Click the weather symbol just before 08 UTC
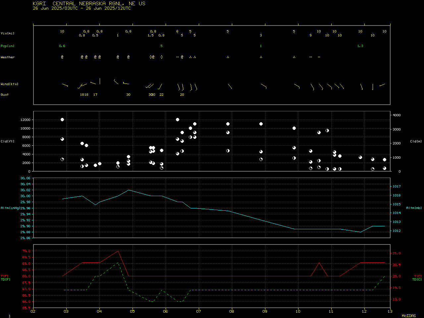The image size is (424, 318). click(228, 57)
